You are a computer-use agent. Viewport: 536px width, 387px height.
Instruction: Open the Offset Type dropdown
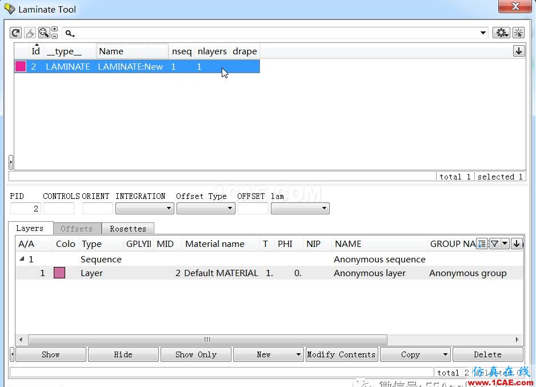206,209
